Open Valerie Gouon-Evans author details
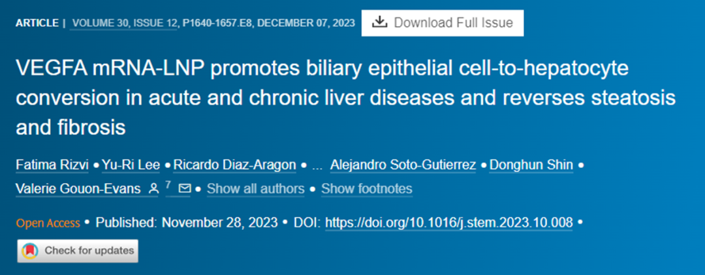705x275 pixels. click(79, 189)
